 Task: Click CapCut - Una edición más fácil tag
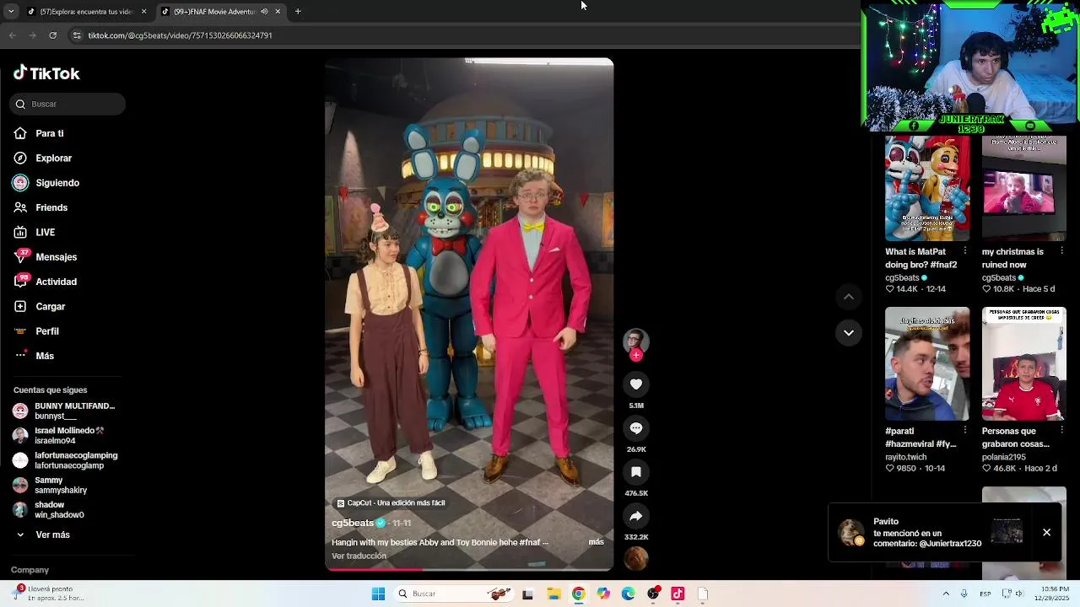coord(391,503)
